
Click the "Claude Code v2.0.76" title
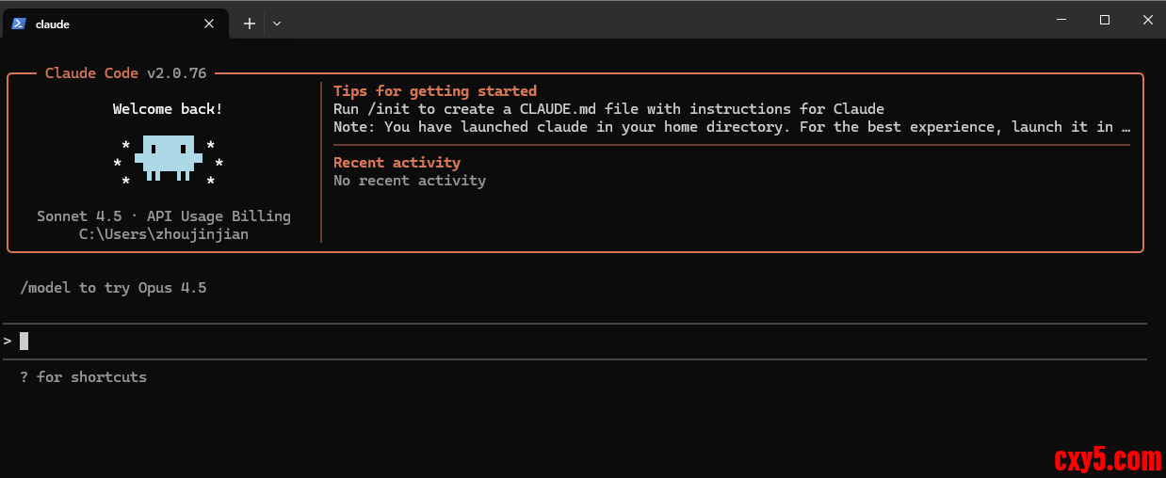point(126,73)
